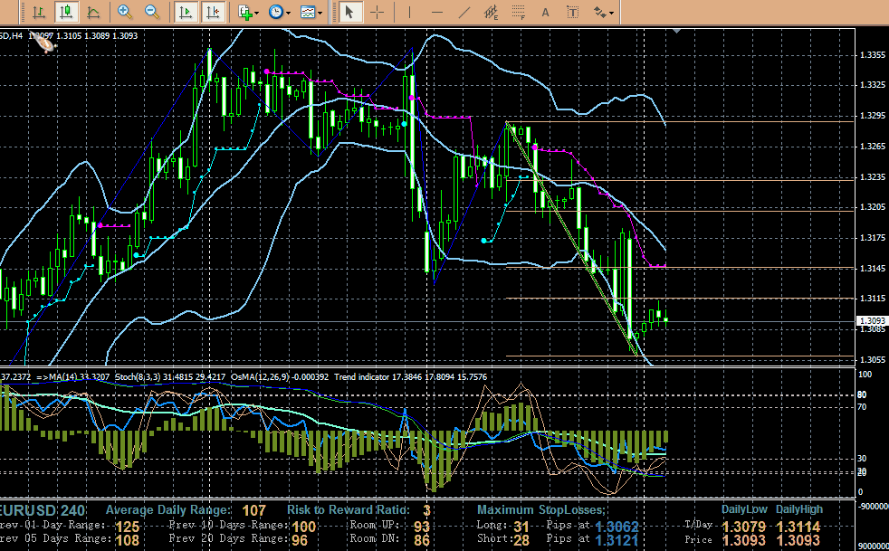Expand the arrows objects dropdown
Viewport: 889px width, 551px height.
tap(604, 13)
